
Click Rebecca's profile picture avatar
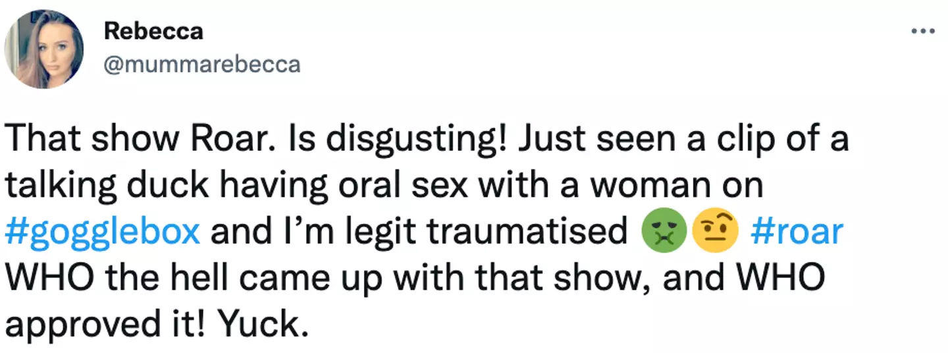pyautogui.click(x=44, y=49)
